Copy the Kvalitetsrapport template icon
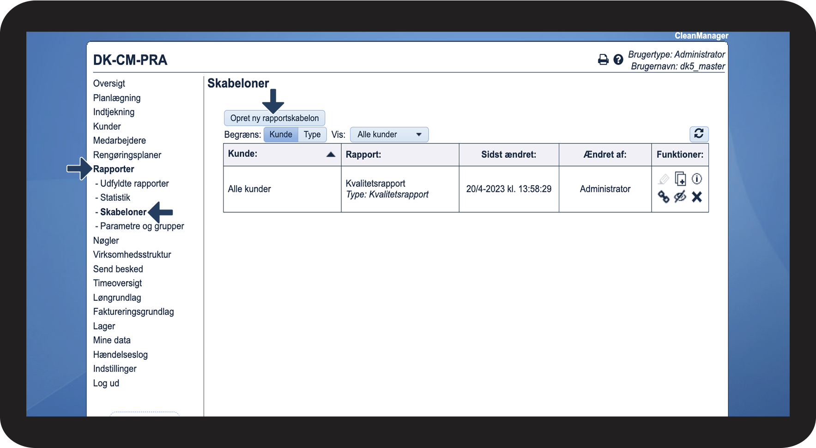Screen dimensions: 816x448 click(x=680, y=179)
